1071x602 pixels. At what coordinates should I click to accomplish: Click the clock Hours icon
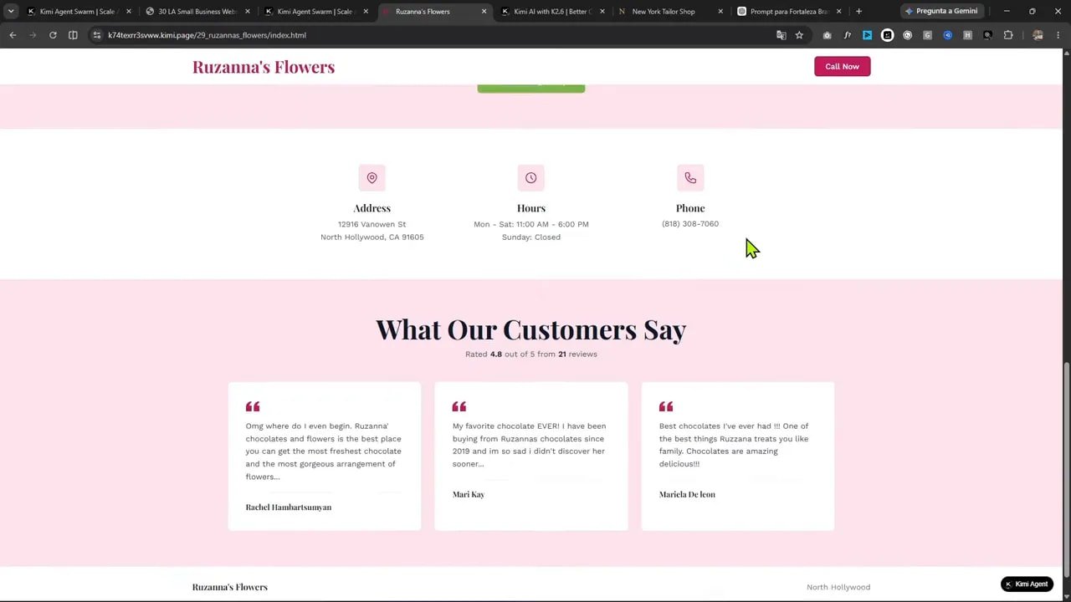(531, 178)
